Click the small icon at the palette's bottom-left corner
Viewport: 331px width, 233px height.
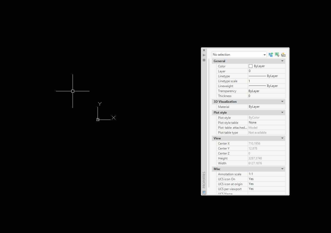(204, 193)
